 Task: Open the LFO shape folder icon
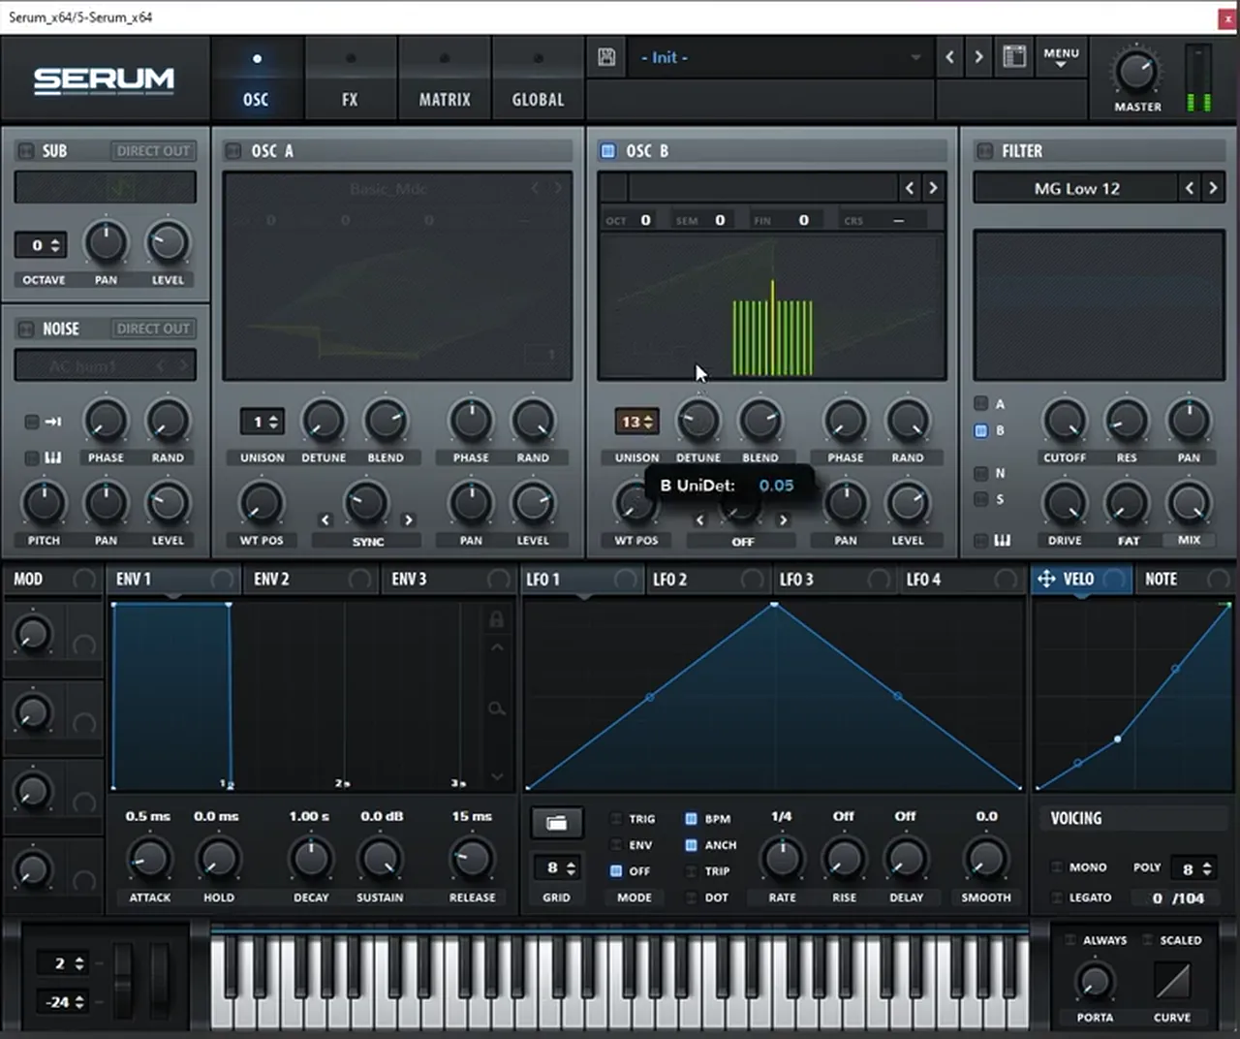click(557, 823)
